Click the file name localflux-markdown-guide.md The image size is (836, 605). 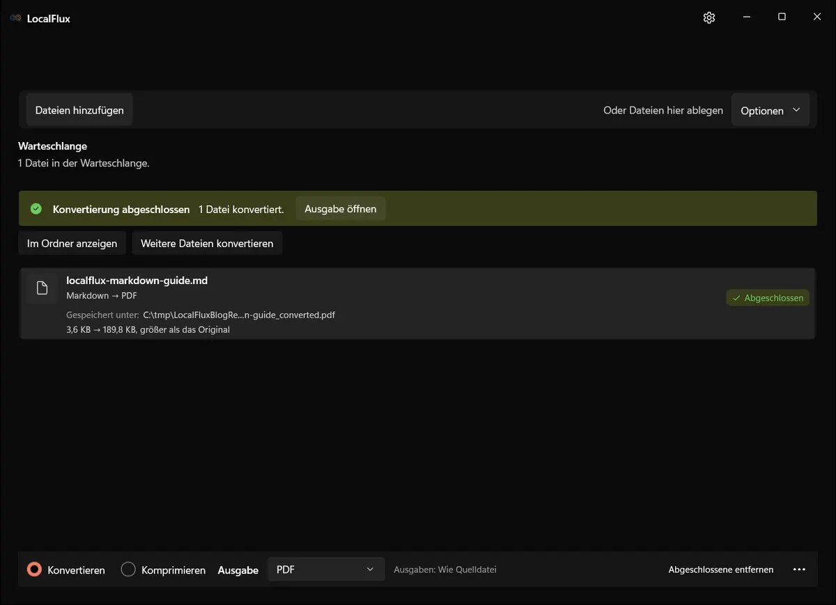(137, 281)
